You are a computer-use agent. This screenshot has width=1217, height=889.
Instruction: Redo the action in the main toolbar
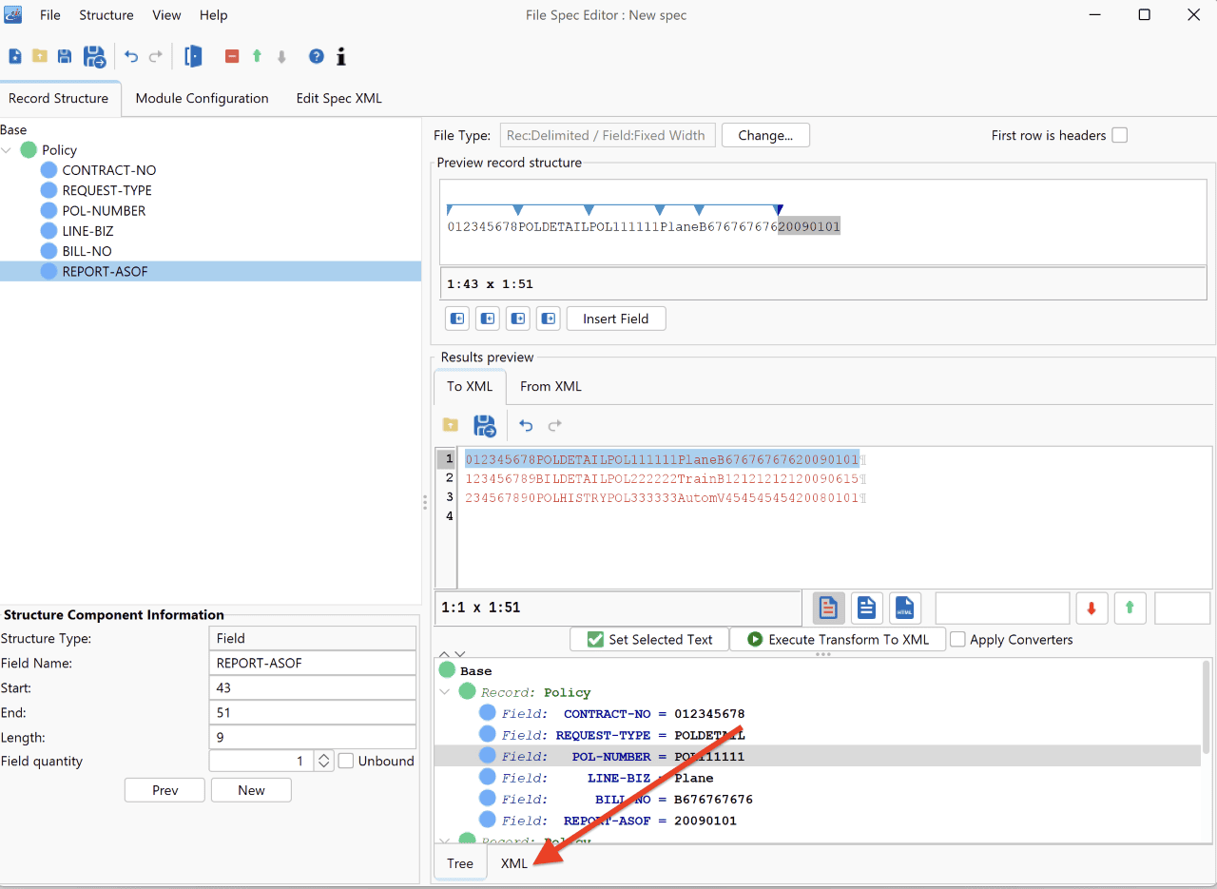pos(156,56)
